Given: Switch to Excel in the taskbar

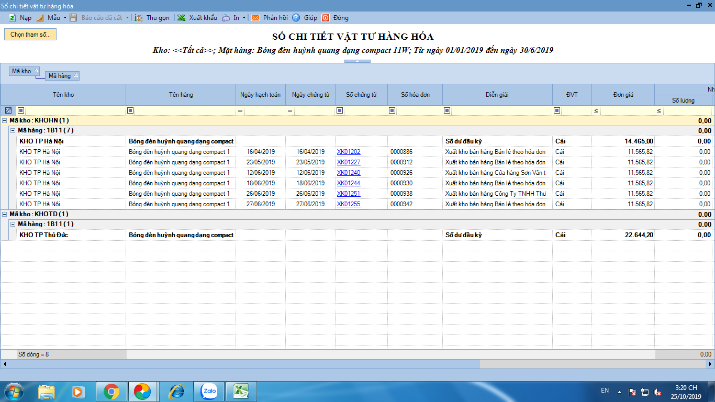Looking at the screenshot, I should pyautogui.click(x=241, y=391).
